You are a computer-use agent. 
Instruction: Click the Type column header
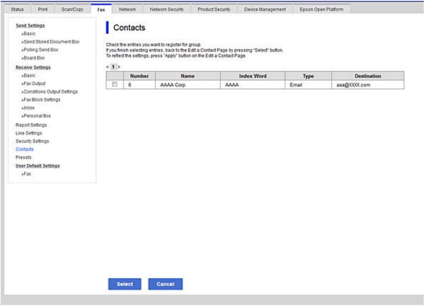point(308,76)
